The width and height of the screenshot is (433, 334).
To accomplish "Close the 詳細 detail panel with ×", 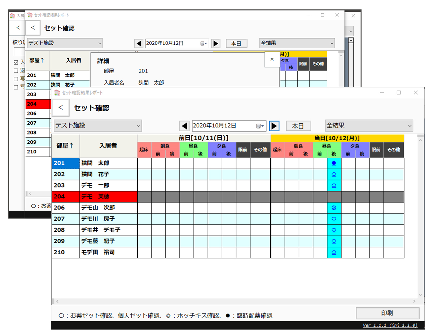I will 272,60.
